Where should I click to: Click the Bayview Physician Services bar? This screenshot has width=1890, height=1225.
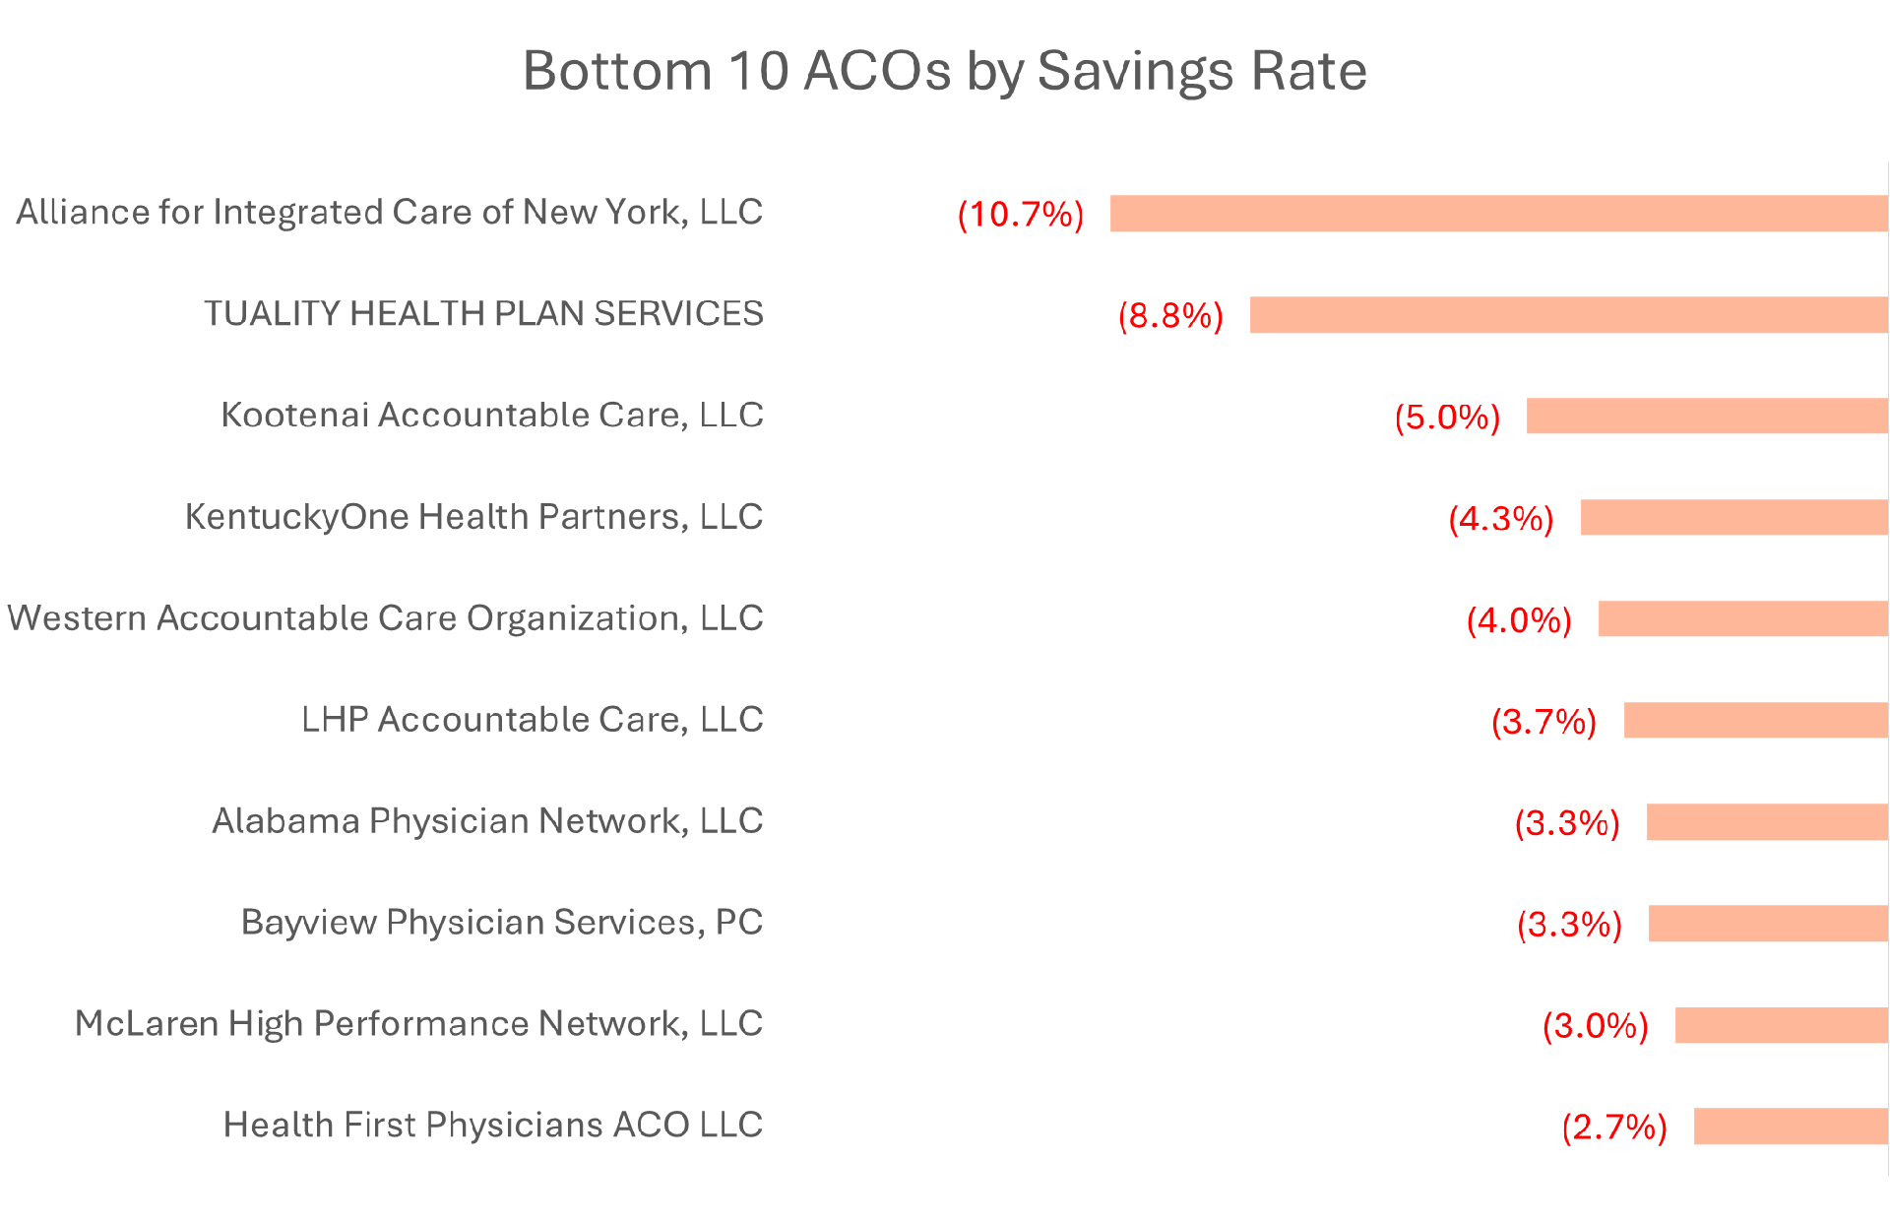[1768, 923]
